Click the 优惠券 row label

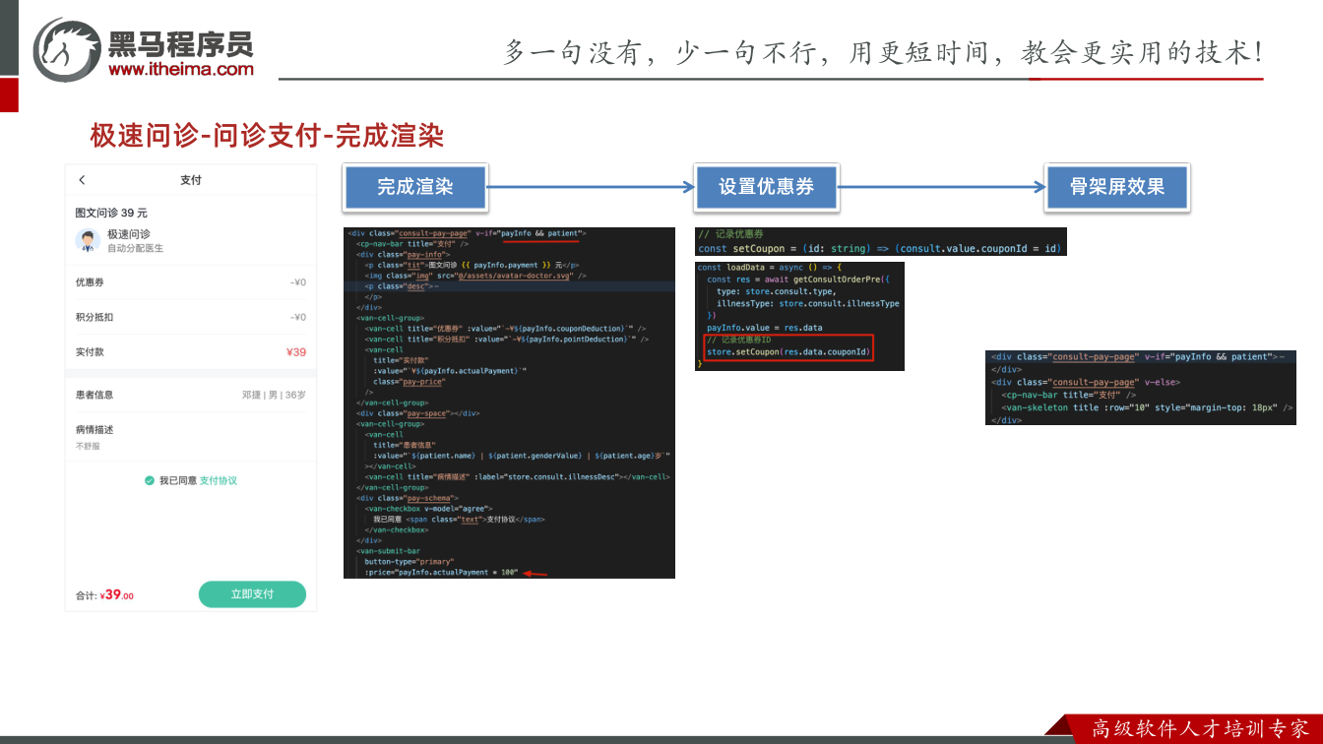(x=90, y=282)
